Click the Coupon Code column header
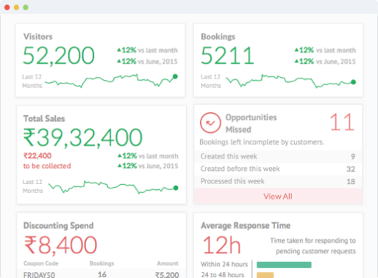The height and width of the screenshot is (278, 378). (x=41, y=263)
